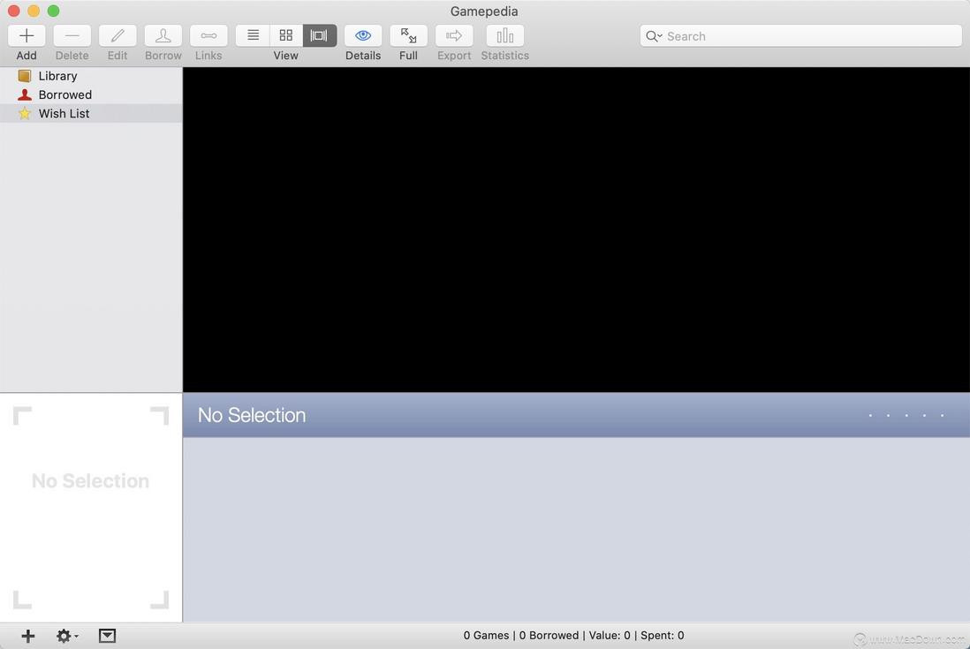Open the Statistics chart button
The height and width of the screenshot is (649, 970).
tap(504, 36)
